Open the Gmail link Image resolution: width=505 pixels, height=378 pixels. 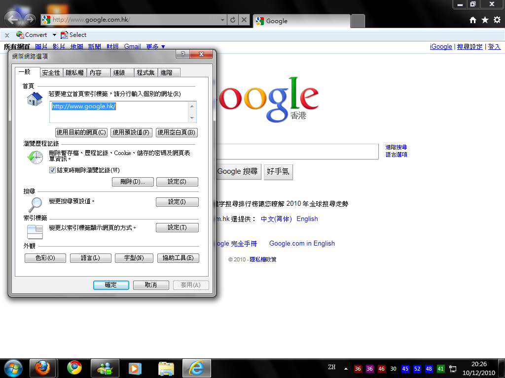coord(132,47)
